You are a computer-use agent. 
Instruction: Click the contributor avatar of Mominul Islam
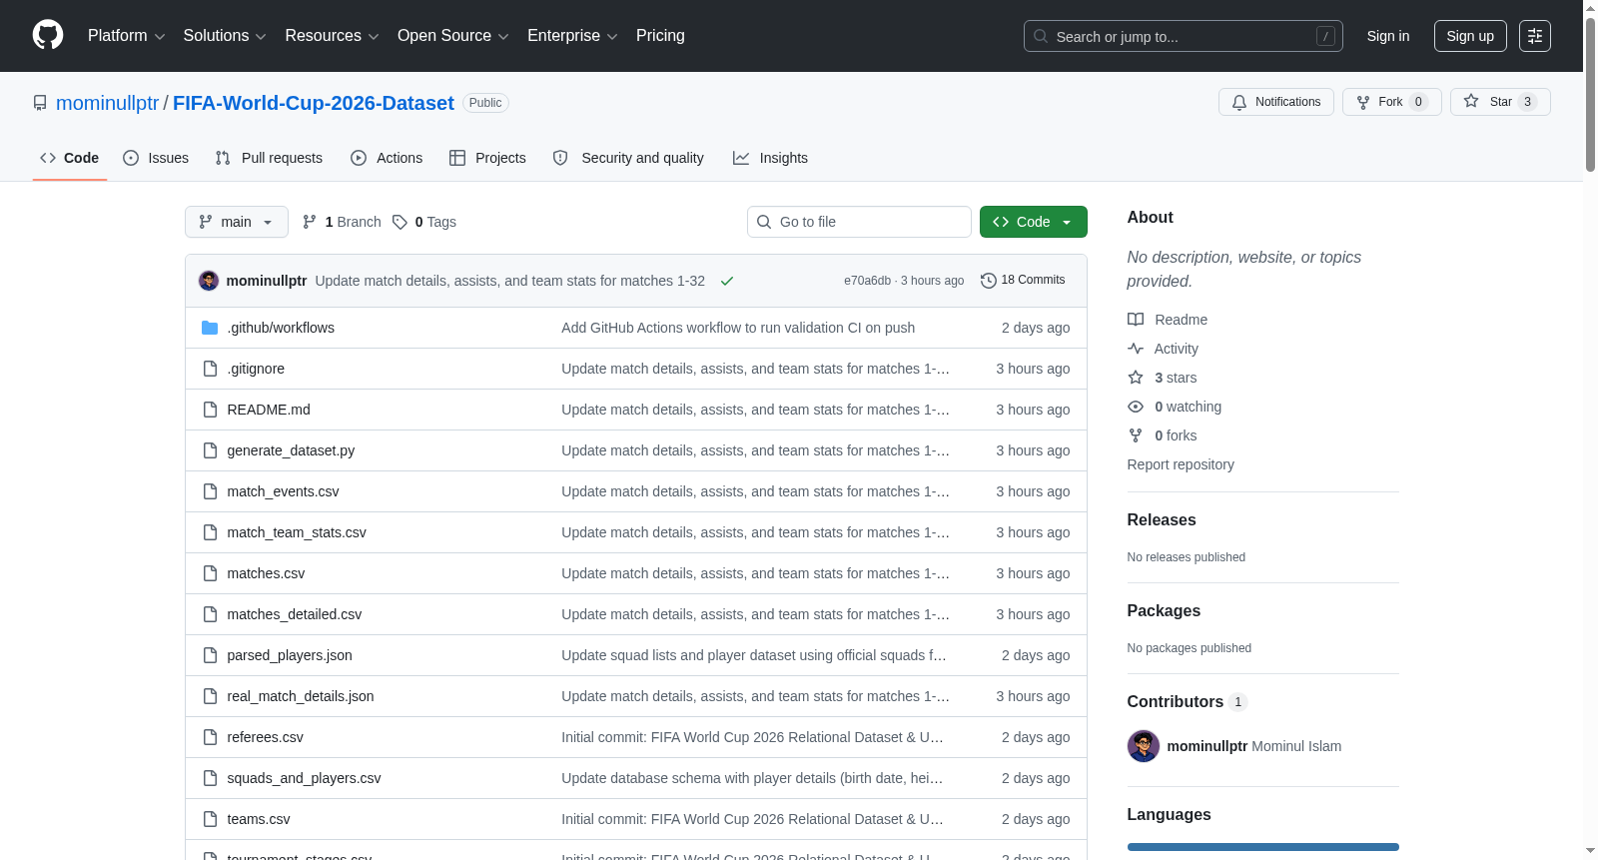pos(1144,746)
